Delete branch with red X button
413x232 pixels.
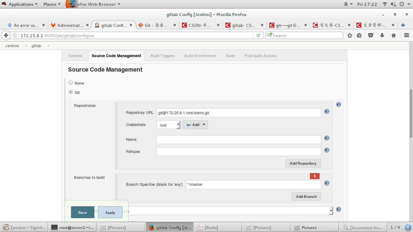pyautogui.click(x=315, y=176)
